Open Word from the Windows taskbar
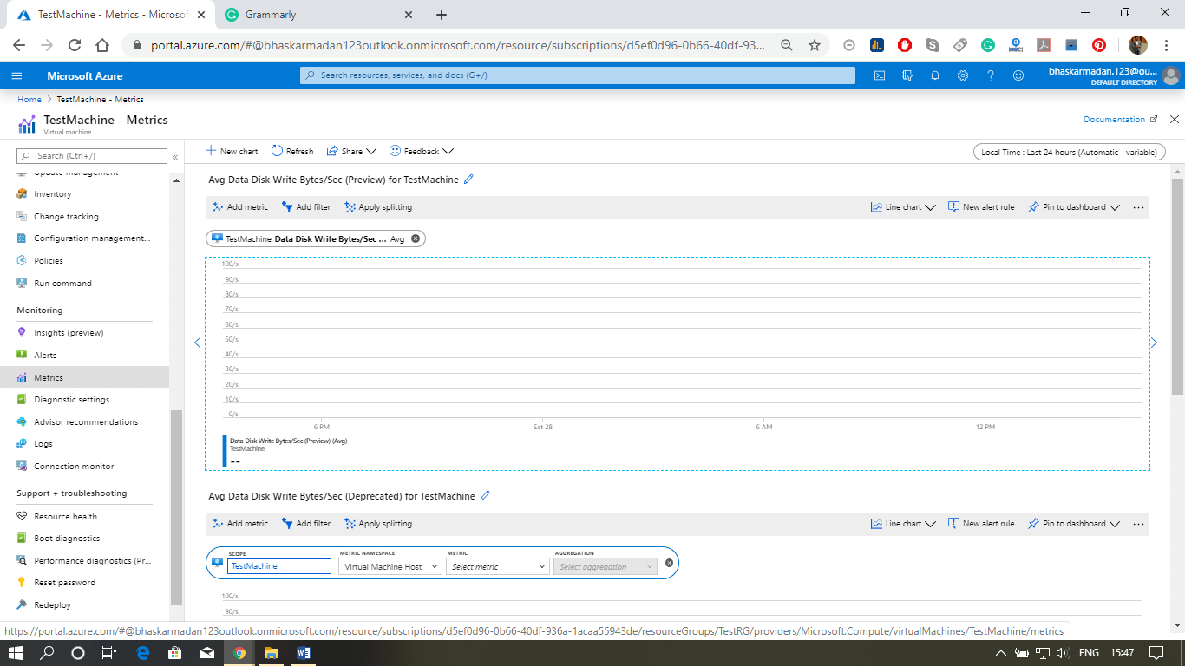This screenshot has width=1185, height=666. 303,652
